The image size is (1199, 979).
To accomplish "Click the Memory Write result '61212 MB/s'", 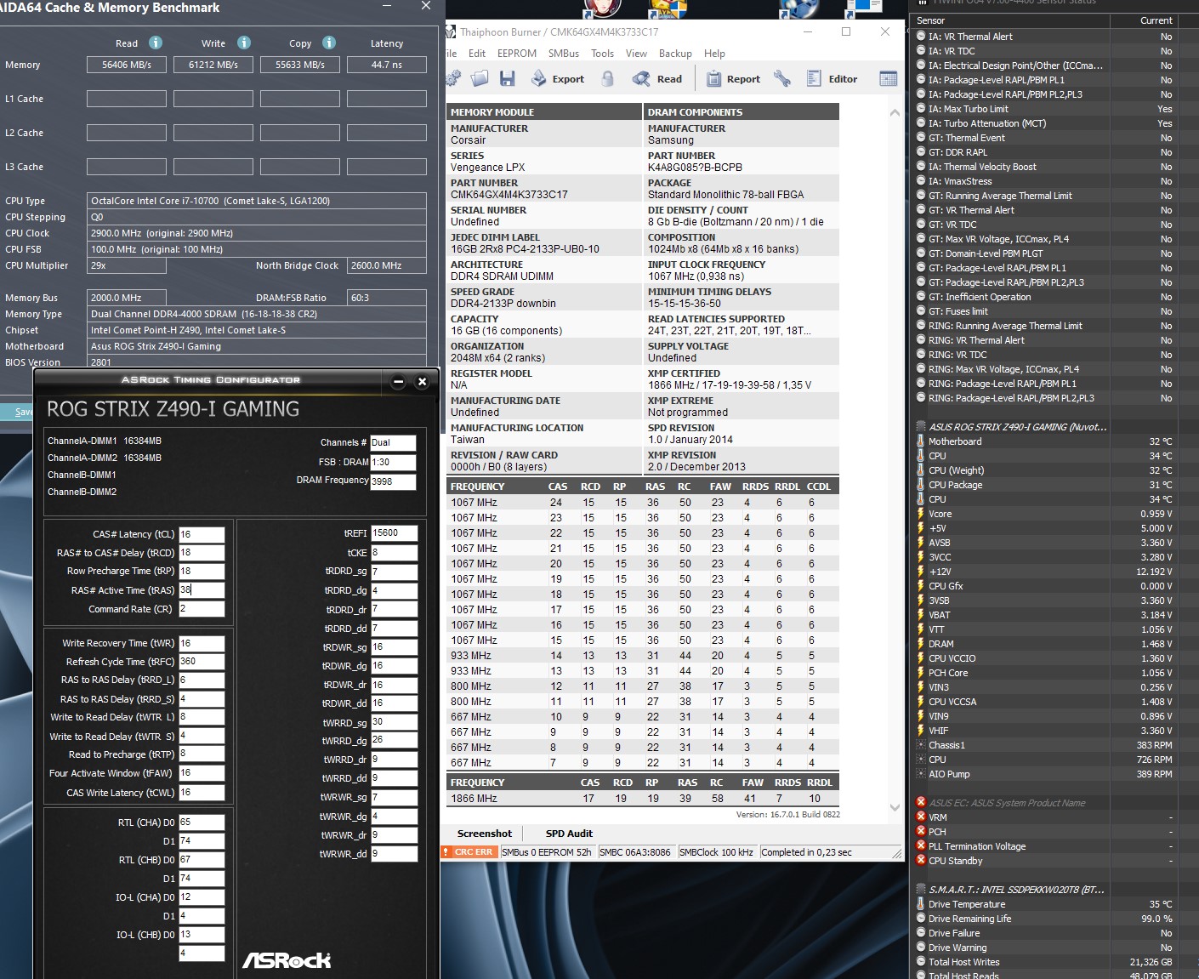I will (213, 65).
